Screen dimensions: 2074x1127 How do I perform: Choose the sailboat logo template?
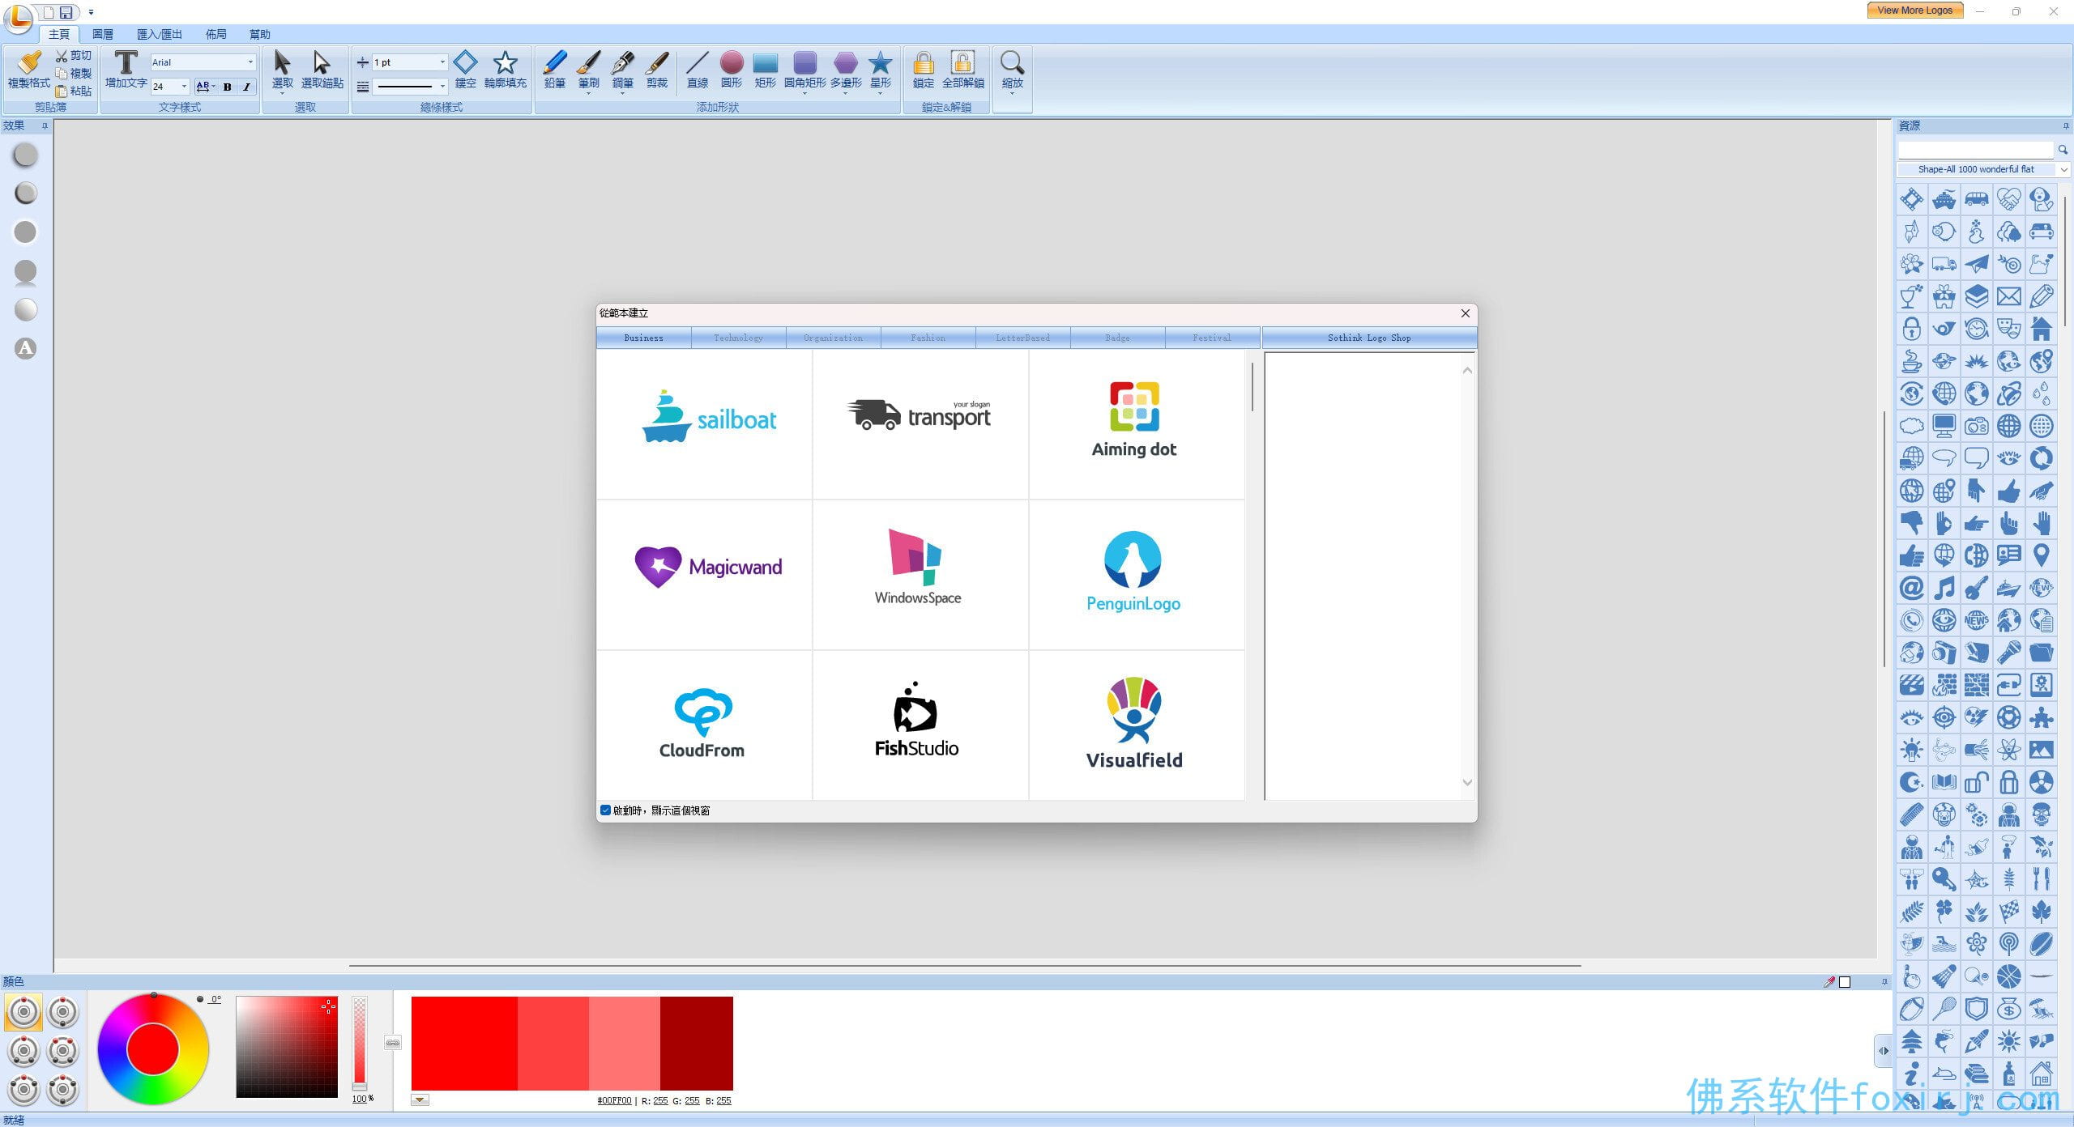point(704,423)
